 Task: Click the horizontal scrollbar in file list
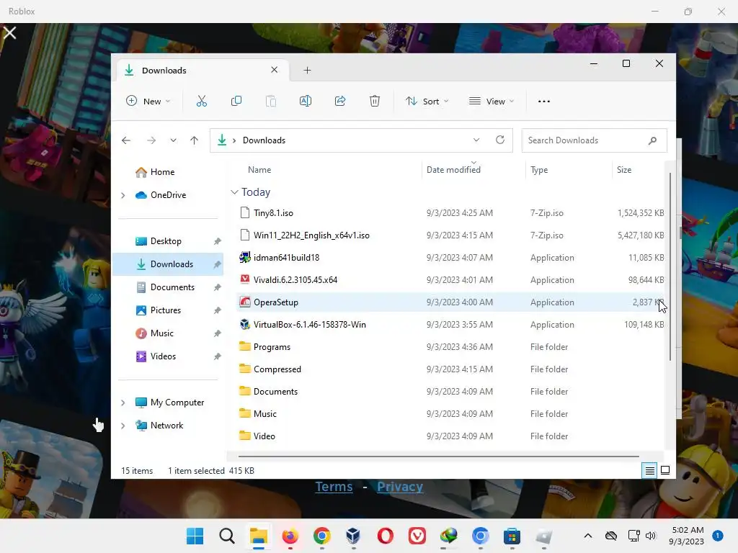tap(439, 456)
